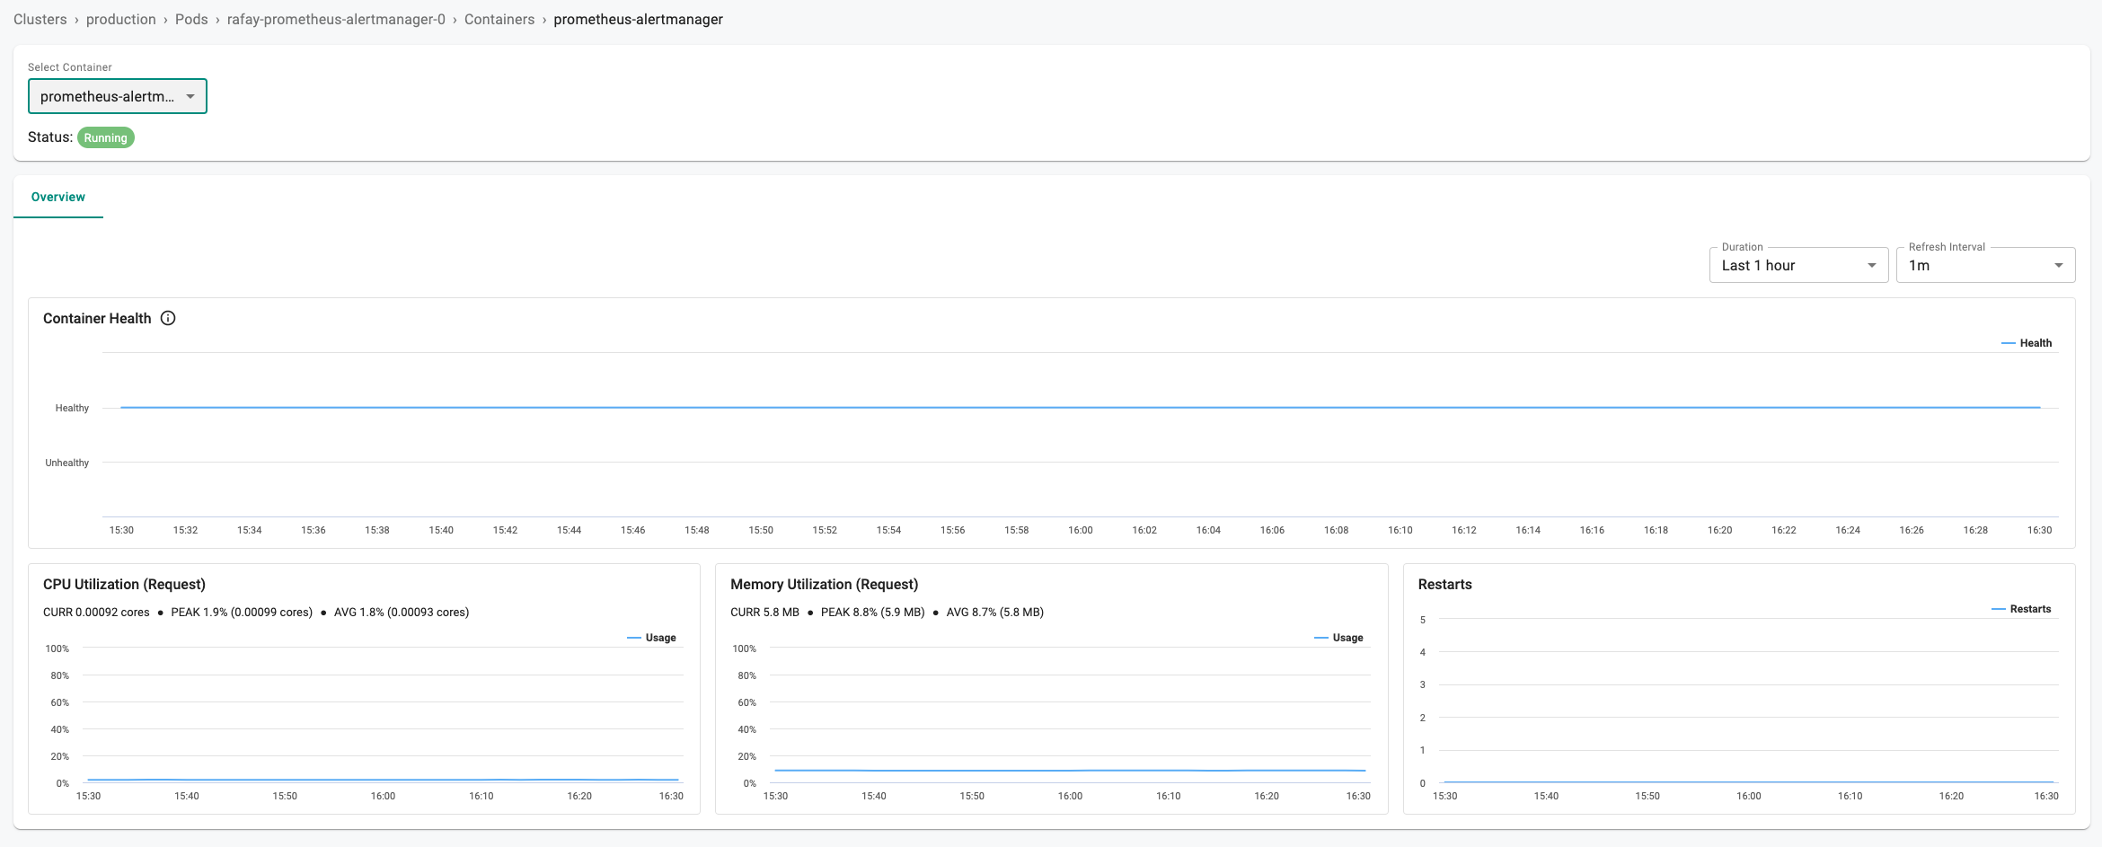The height and width of the screenshot is (847, 2102).
Task: Click the Memory Utilization (Request) title
Action: [x=824, y=584]
